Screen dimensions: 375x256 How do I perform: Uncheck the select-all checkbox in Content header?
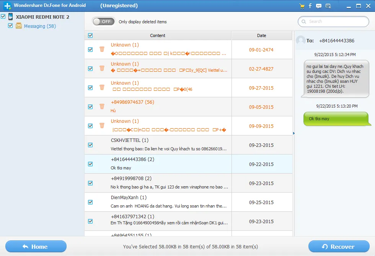point(90,35)
